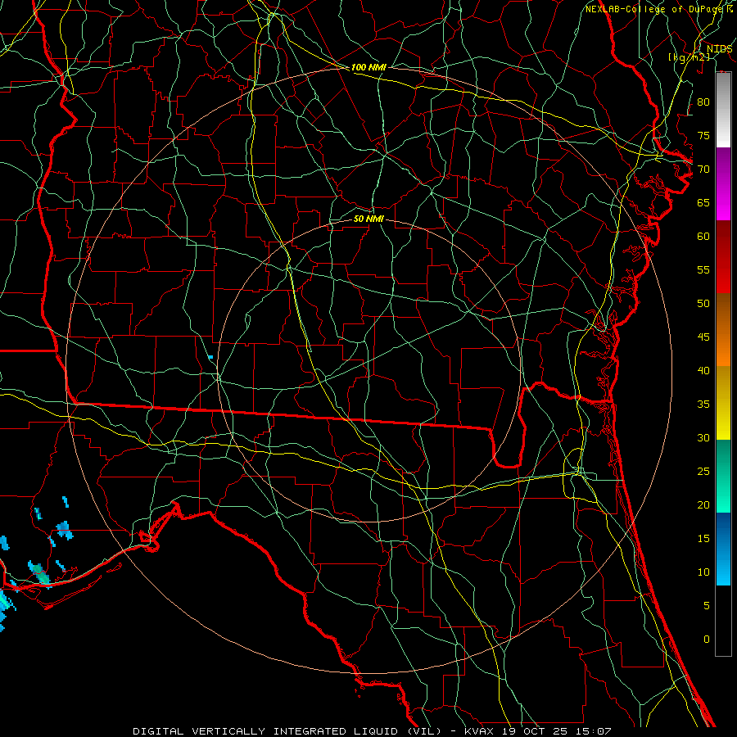Click the scale value label '75'
This screenshot has width=737, height=737.
(703, 135)
